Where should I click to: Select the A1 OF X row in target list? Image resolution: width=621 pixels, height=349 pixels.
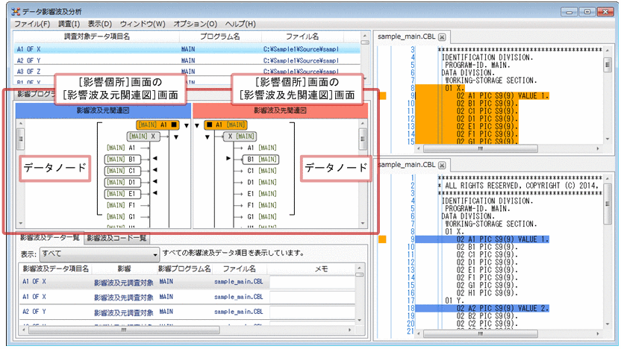[187, 49]
